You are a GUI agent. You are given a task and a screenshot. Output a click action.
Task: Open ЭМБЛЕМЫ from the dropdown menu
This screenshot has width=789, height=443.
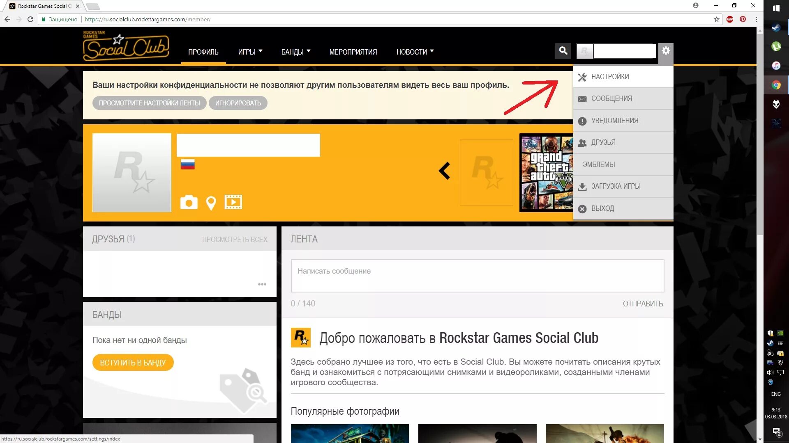coord(623,164)
